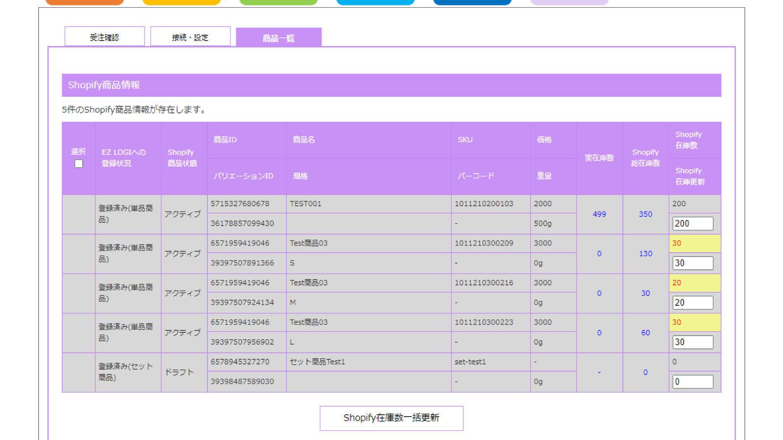Click the blue 実在庫数 value 499
Screen dimensions: 783x440
(x=599, y=214)
